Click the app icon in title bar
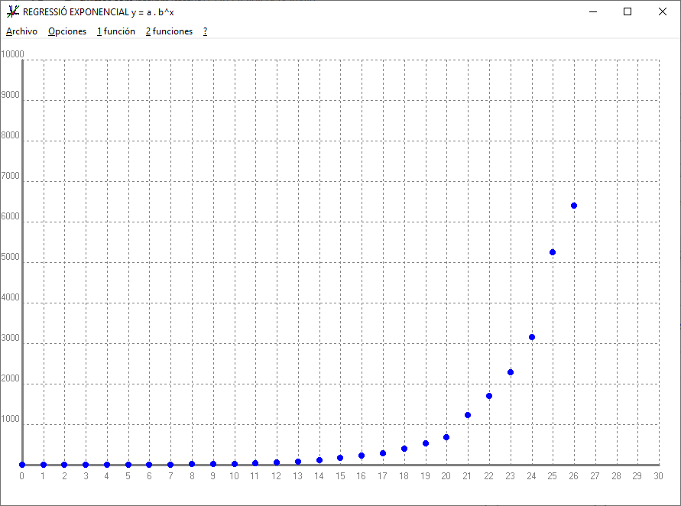Screen dimensions: 681x506 [12, 11]
